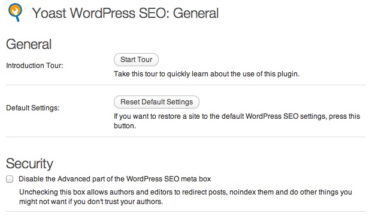Click the 'Yoast WordPress SEO: General' page title
The height and width of the screenshot is (216, 375).
pyautogui.click(x=125, y=13)
